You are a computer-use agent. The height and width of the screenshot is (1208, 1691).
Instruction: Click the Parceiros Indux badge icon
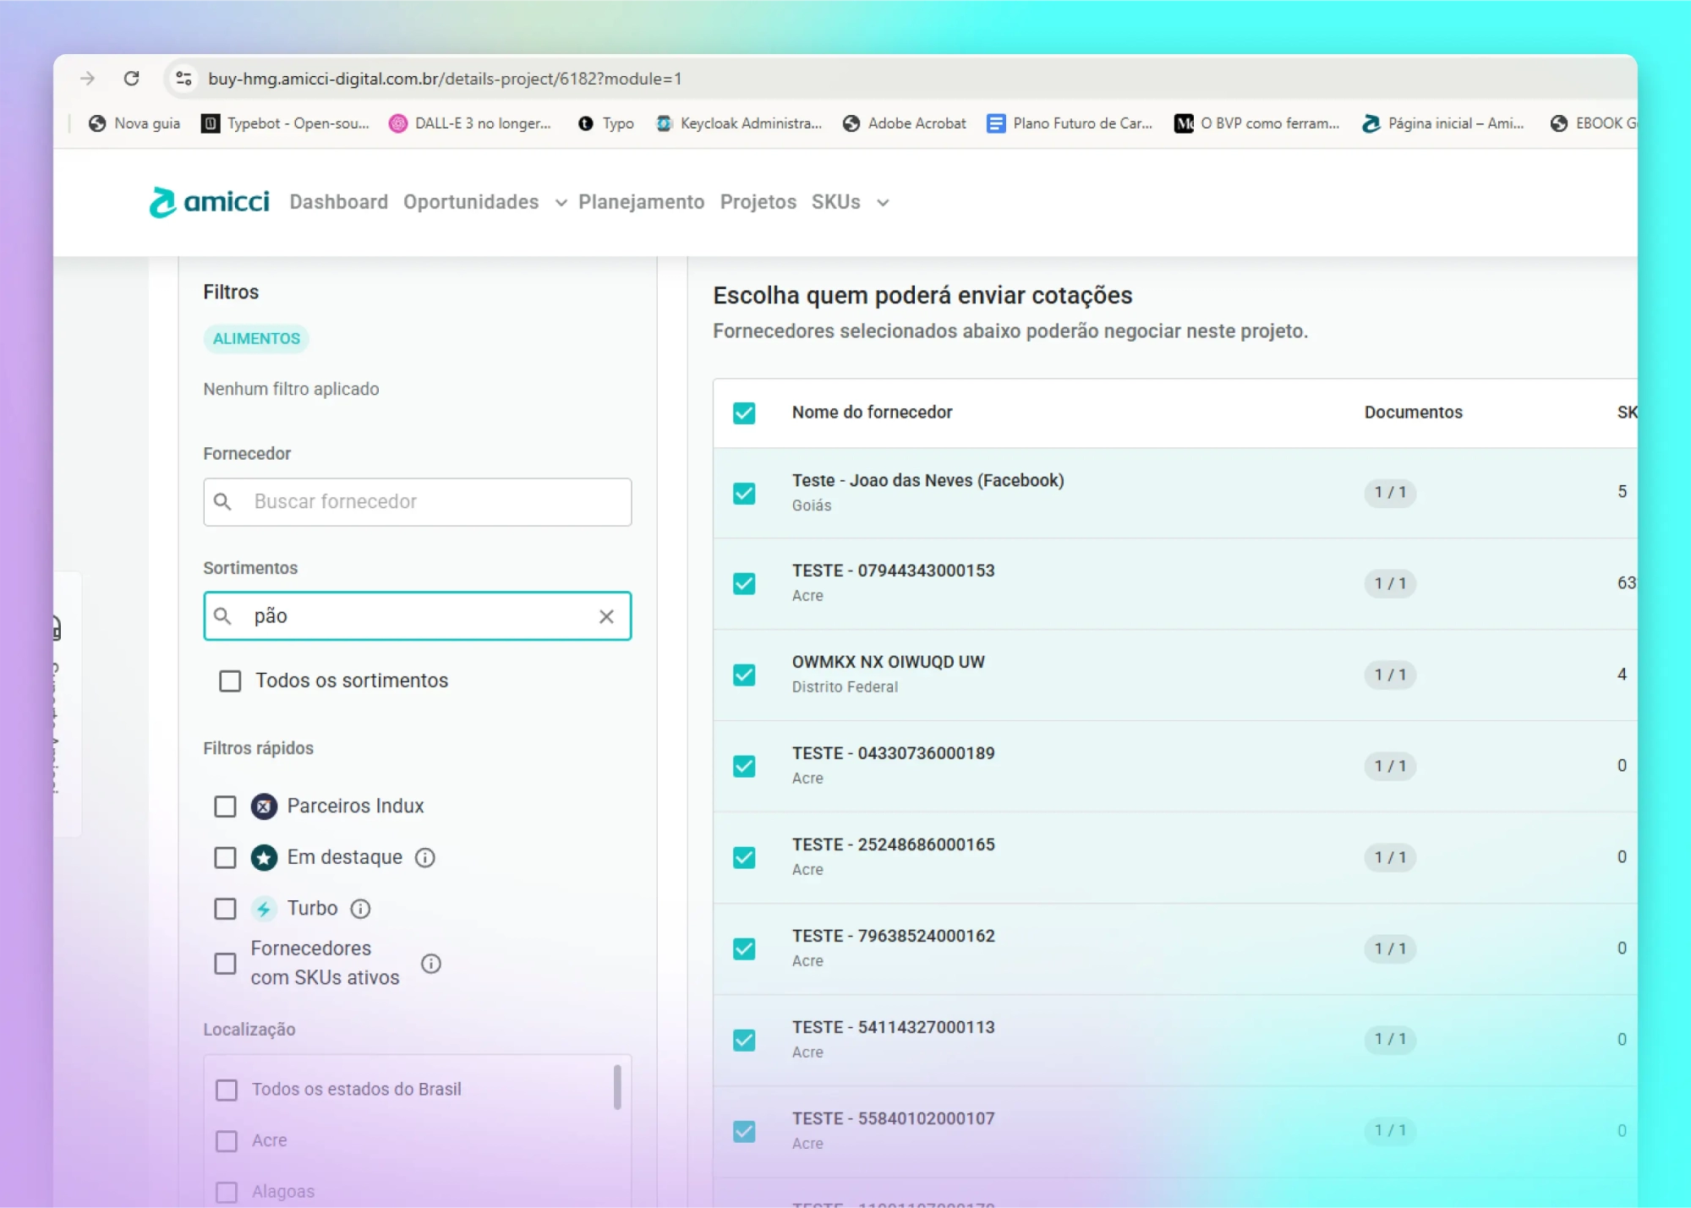click(x=264, y=806)
